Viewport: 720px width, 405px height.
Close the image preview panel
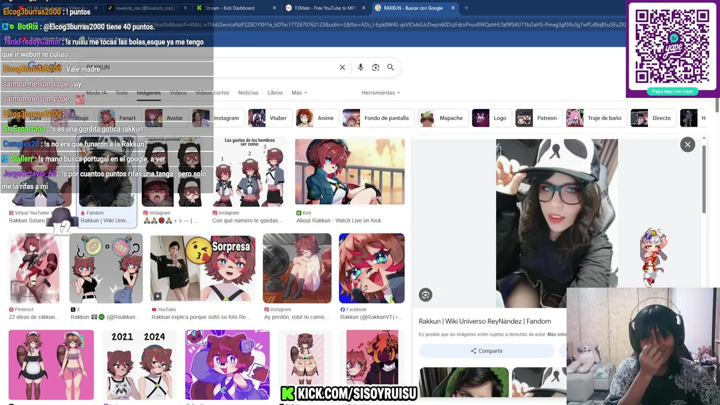point(687,145)
